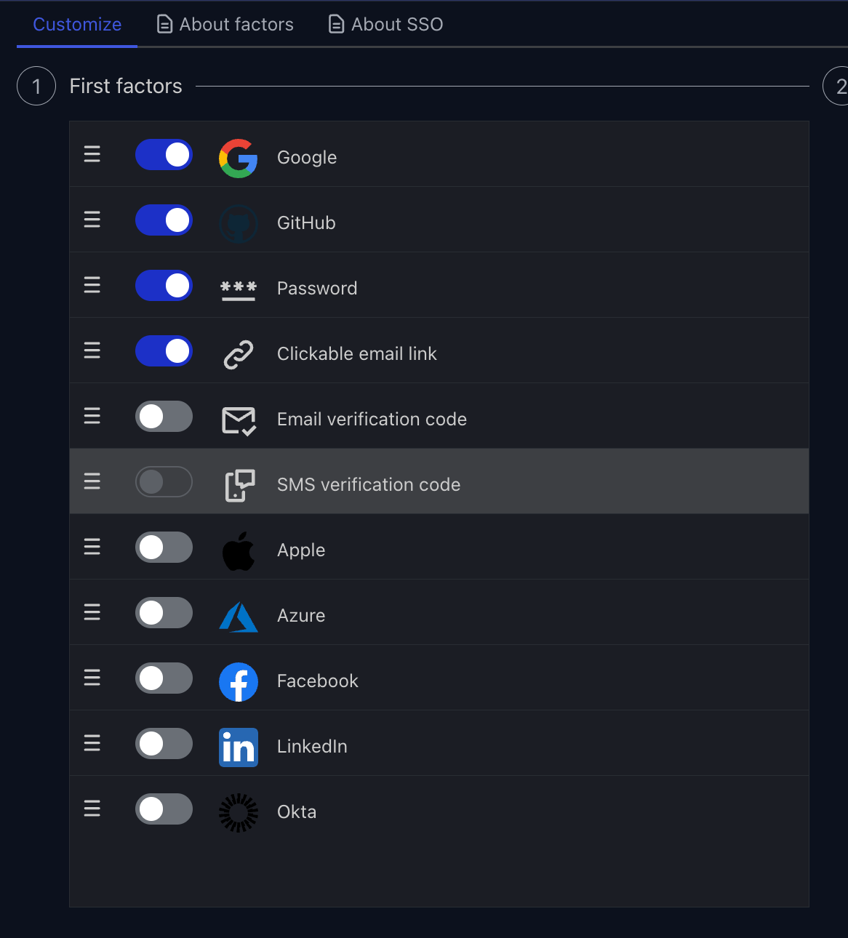
Task: Click the step 1 First factors circle
Action: 36,86
